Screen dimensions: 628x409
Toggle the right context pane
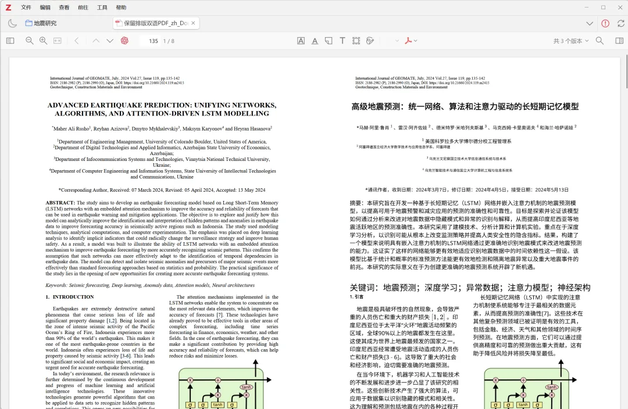point(619,41)
